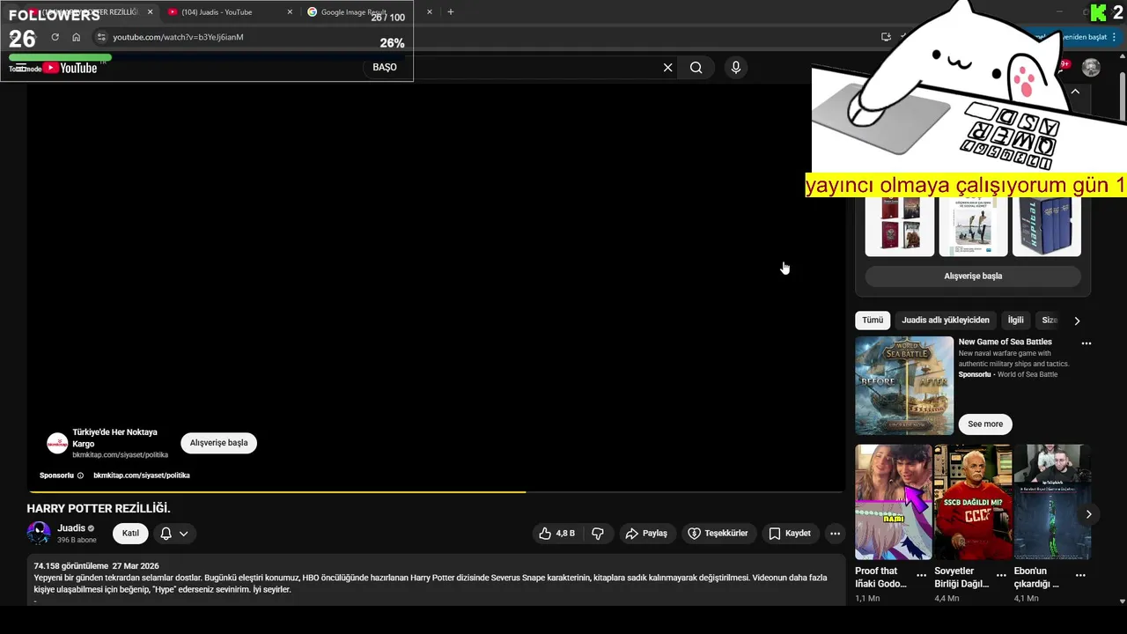Viewport: 1127px width, 634px height.
Task: Click Alışverişe başla in the sidebar shopping panel
Action: pyautogui.click(x=973, y=276)
